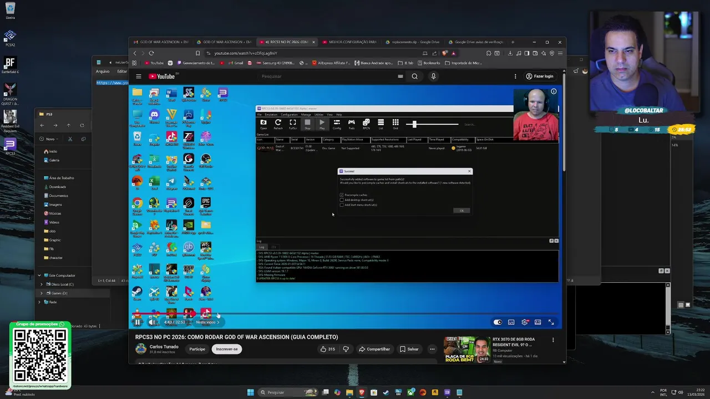Screen dimensions: 710x399
Task: Switch to Google Drive aviso de verificação tab
Action: 475,42
